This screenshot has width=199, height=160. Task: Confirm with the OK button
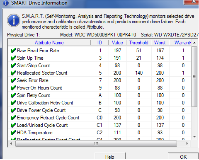click(183, 156)
